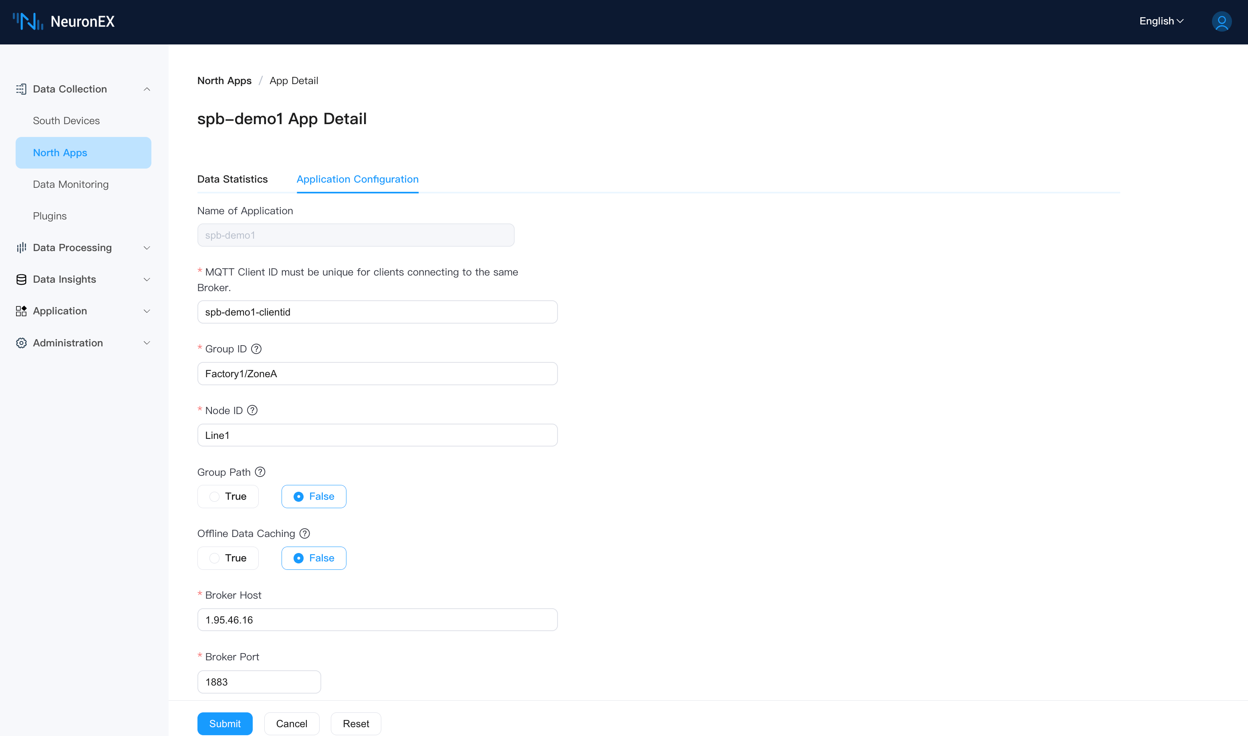Click into the Broker Host input field
The height and width of the screenshot is (736, 1248).
pos(377,619)
